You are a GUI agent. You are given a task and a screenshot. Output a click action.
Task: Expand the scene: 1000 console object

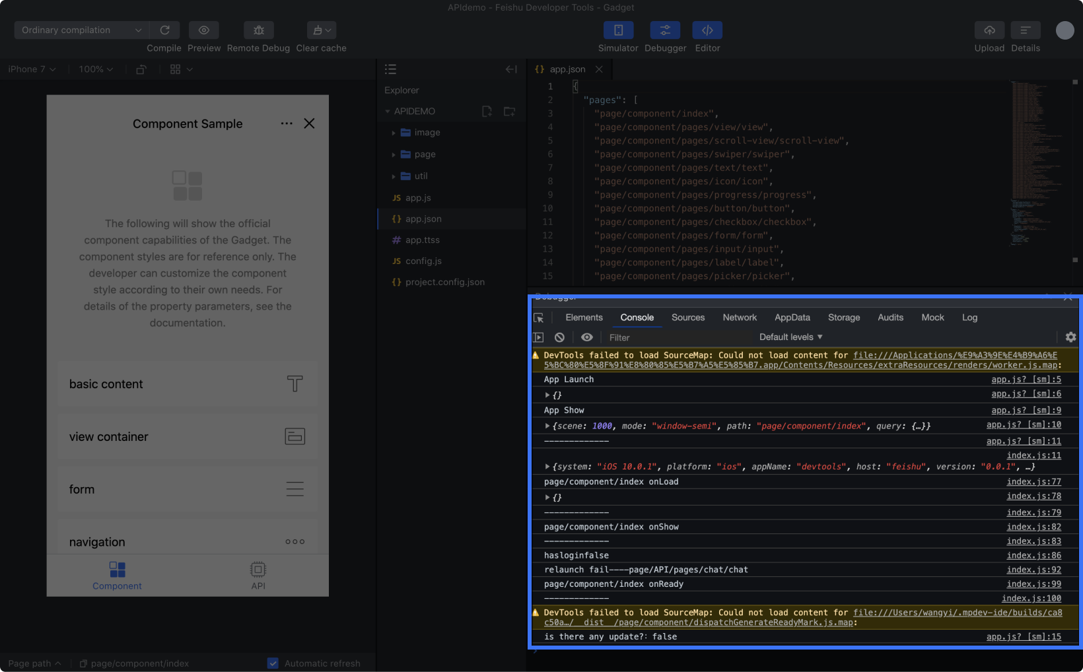coord(547,426)
